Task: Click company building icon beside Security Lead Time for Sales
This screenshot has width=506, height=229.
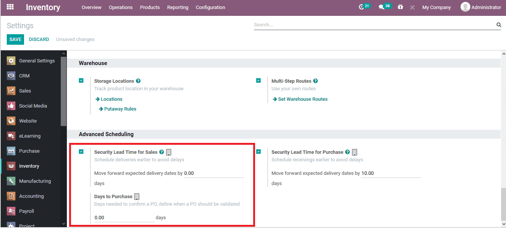Action: tap(169, 152)
